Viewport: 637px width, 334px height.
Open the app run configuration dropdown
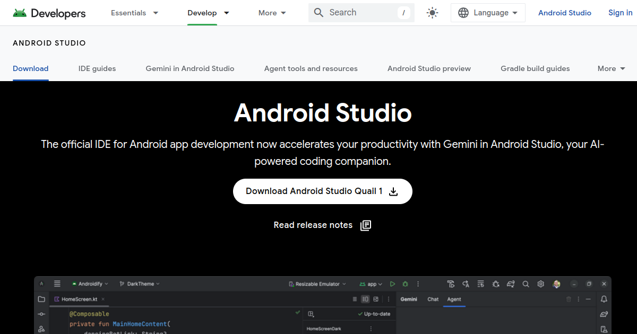372,284
